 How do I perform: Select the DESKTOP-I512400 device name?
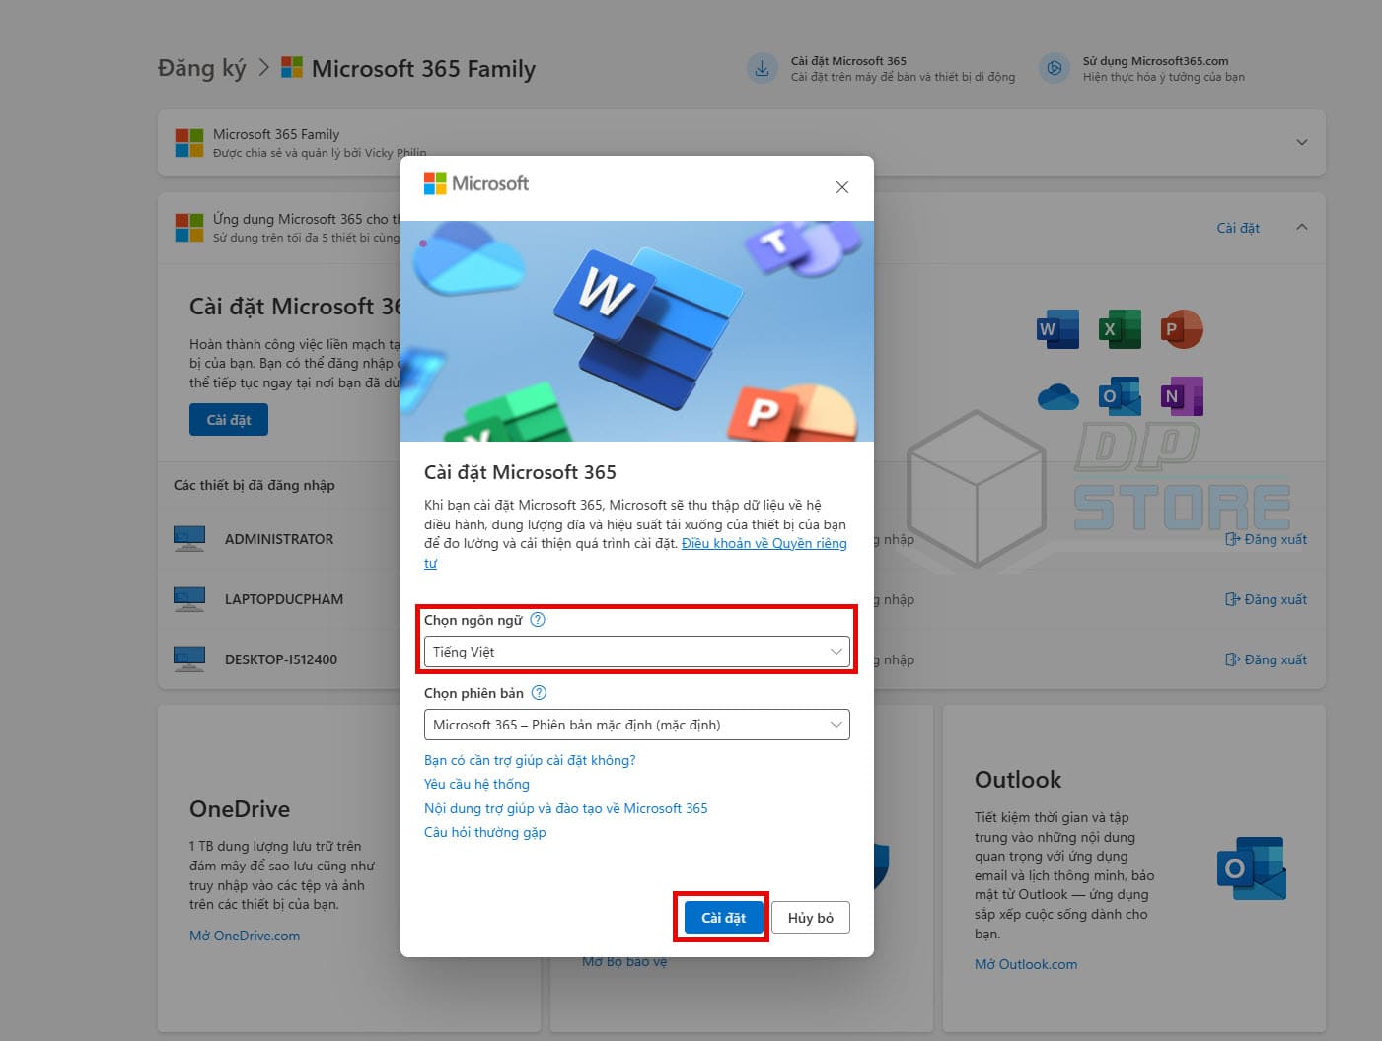coord(281,659)
